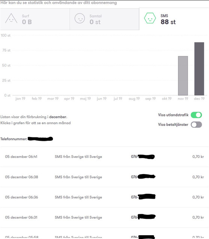Select the dec 19 bar in graph
The image size is (209, 239).
199,69
